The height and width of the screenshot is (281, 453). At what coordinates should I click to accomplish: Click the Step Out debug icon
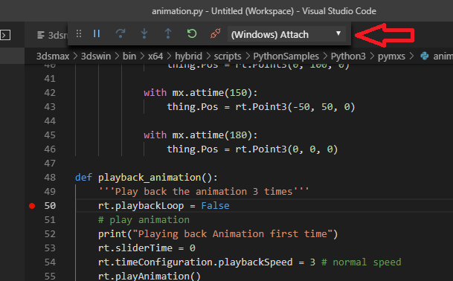168,33
